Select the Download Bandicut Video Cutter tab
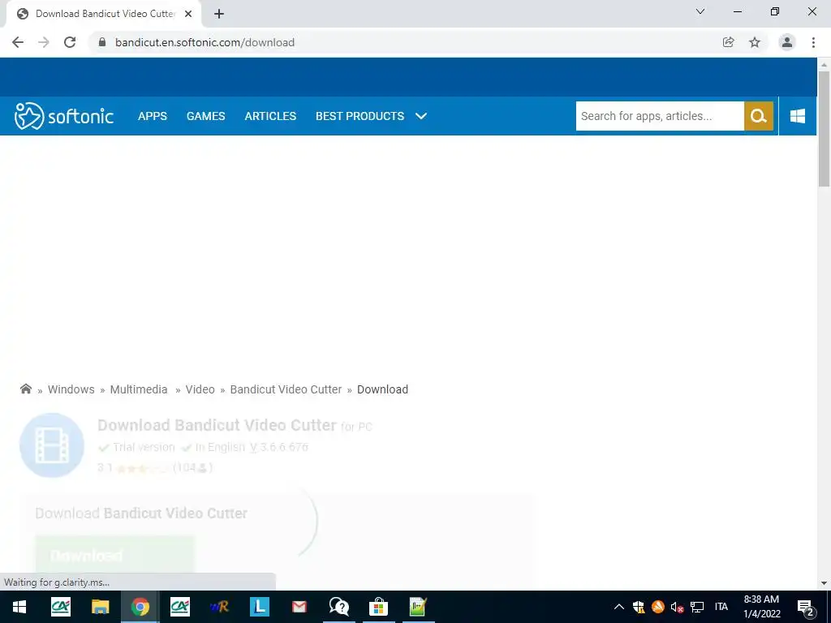Image resolution: width=831 pixels, height=623 pixels. 103,14
